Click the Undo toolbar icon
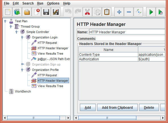The height and width of the screenshot is (123, 168). 68,12
